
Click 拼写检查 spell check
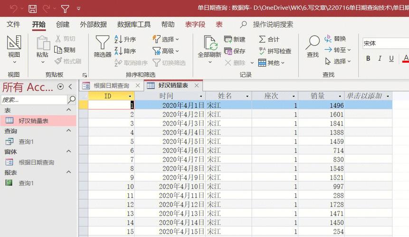pyautogui.click(x=275, y=51)
